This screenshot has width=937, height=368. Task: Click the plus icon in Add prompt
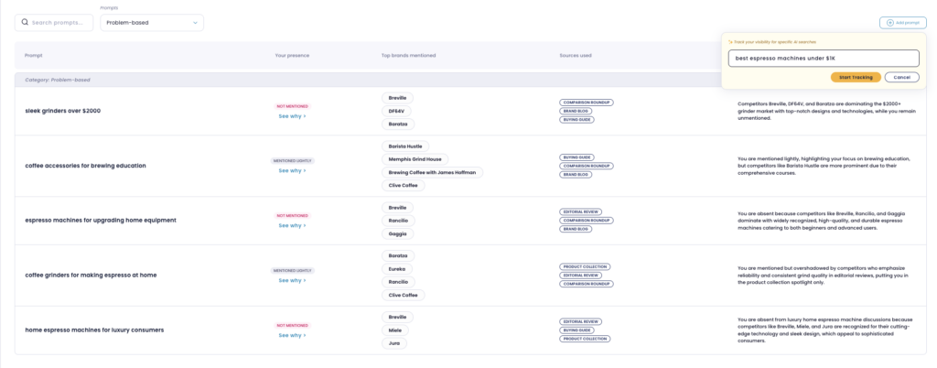[x=889, y=23]
